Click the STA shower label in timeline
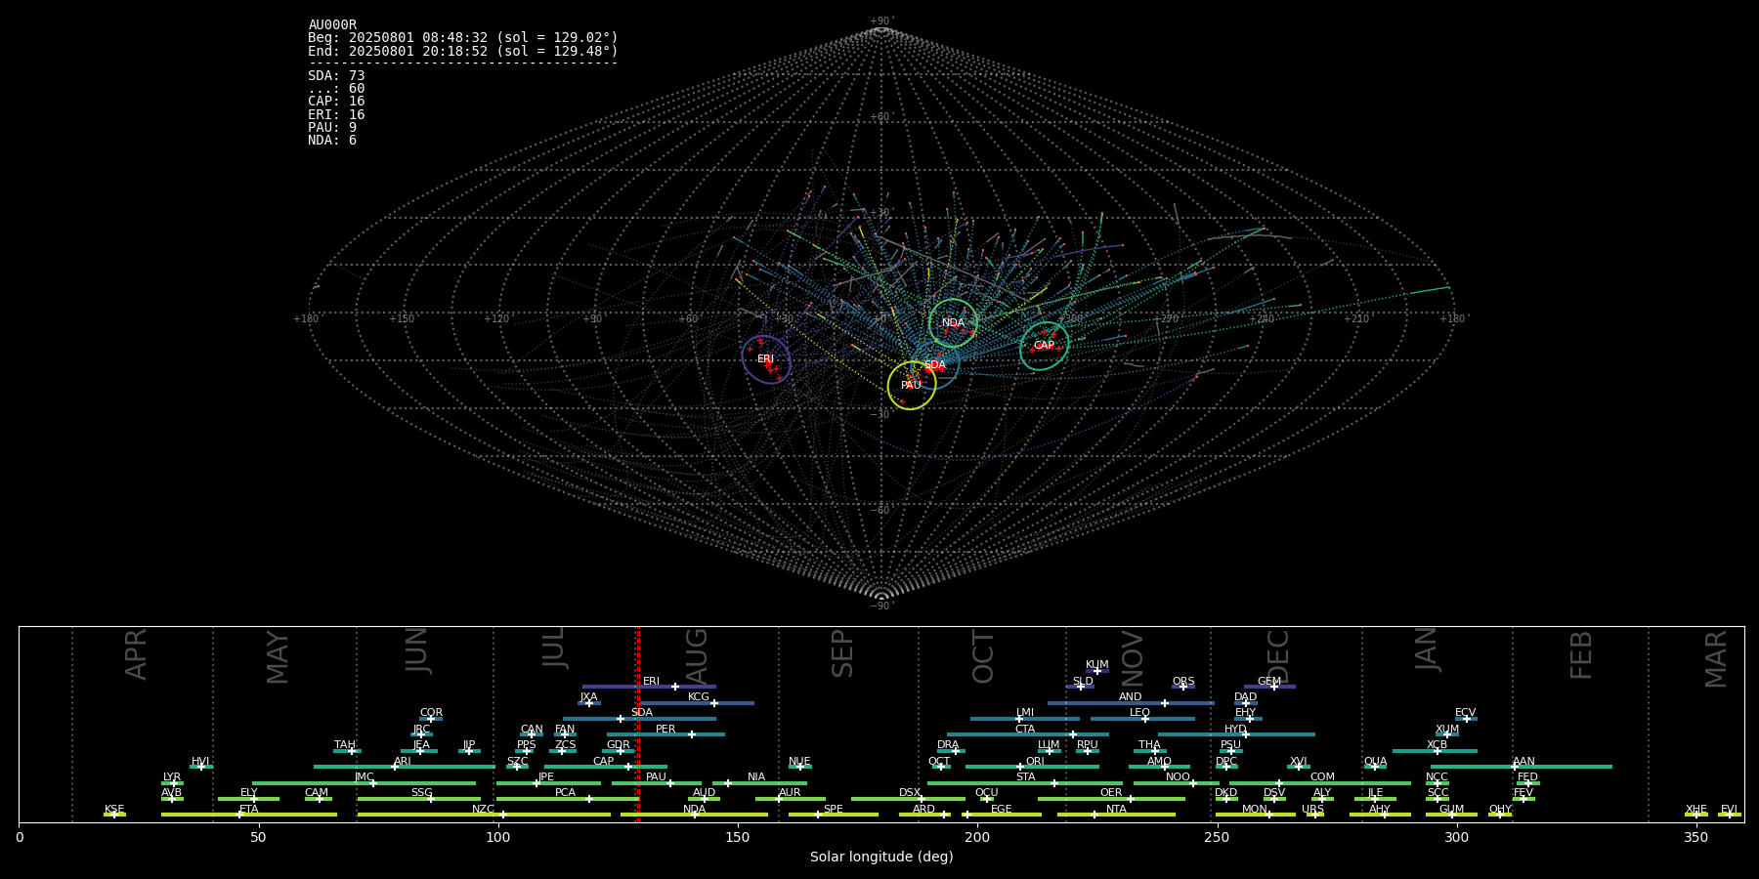This screenshot has width=1759, height=879. point(1026,777)
